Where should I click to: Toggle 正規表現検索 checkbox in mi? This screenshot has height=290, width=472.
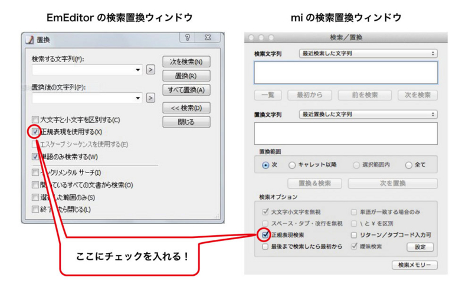(265, 235)
